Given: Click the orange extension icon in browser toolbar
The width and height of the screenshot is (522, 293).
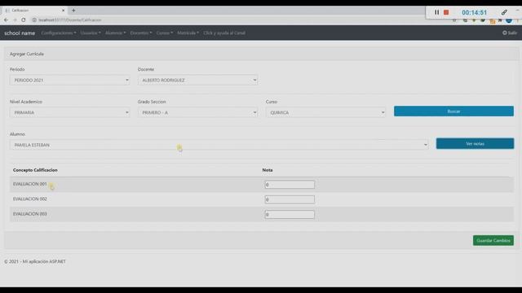Looking at the screenshot, I should (x=492, y=20).
